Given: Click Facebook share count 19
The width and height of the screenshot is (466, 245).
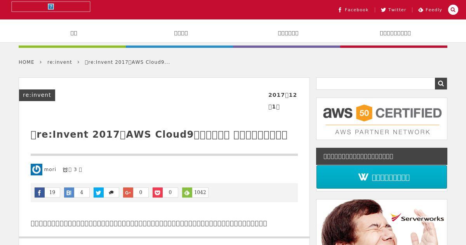Looking at the screenshot, I should [52, 192].
